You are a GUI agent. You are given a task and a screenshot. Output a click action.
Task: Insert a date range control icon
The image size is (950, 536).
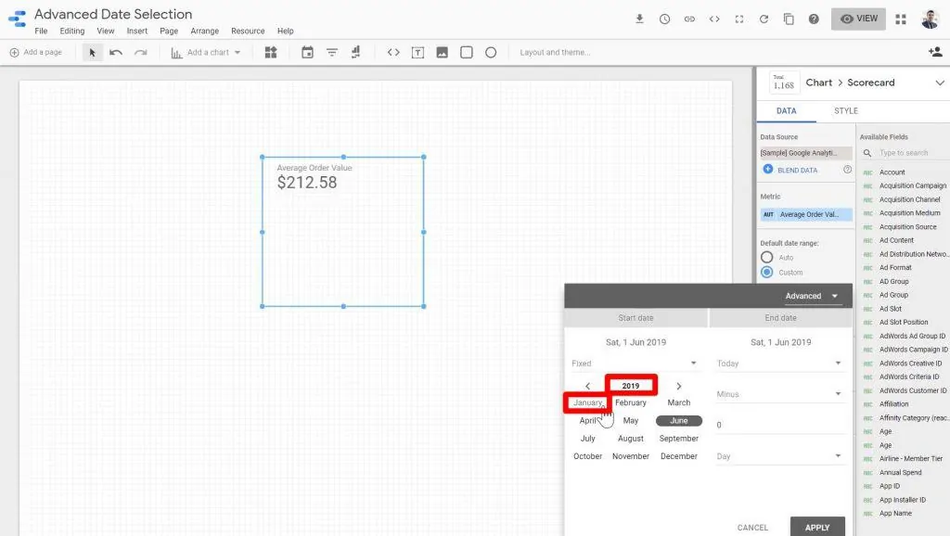(308, 53)
